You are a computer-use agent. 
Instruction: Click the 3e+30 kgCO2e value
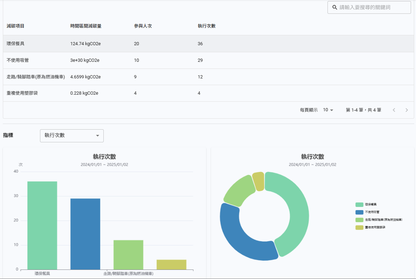click(x=85, y=60)
